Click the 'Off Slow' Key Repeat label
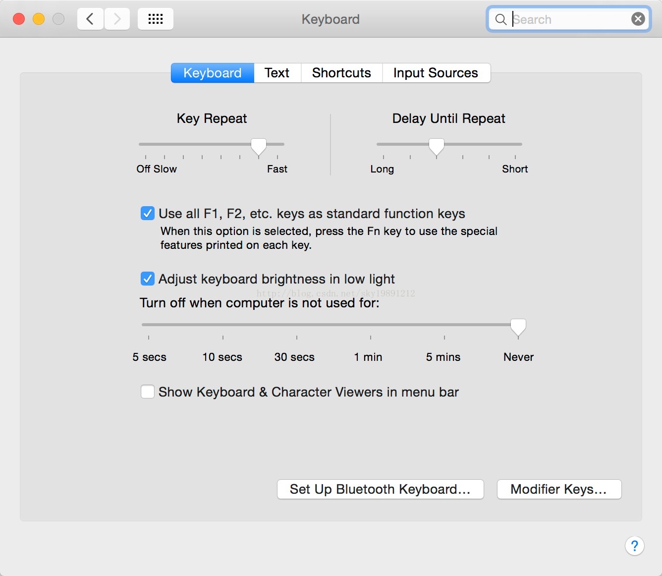 coord(157,169)
